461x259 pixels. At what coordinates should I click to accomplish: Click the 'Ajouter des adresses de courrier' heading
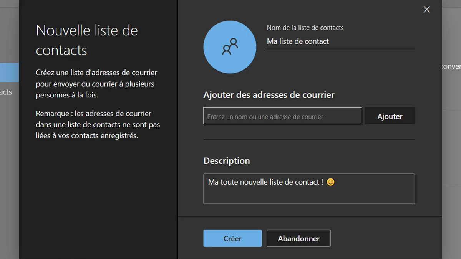(x=269, y=95)
